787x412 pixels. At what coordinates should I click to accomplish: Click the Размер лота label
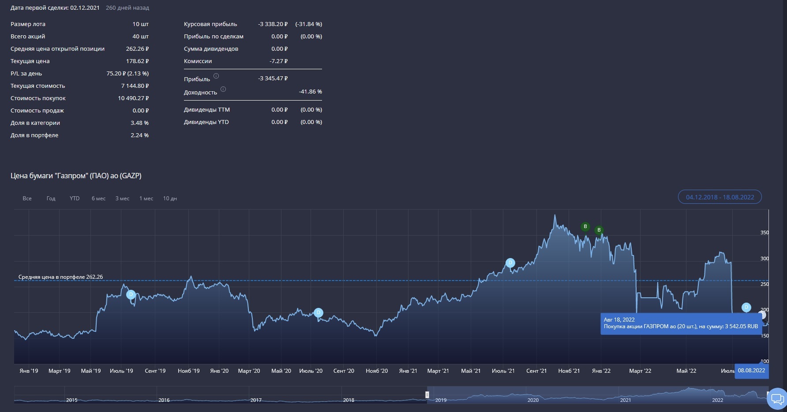[x=28, y=24]
